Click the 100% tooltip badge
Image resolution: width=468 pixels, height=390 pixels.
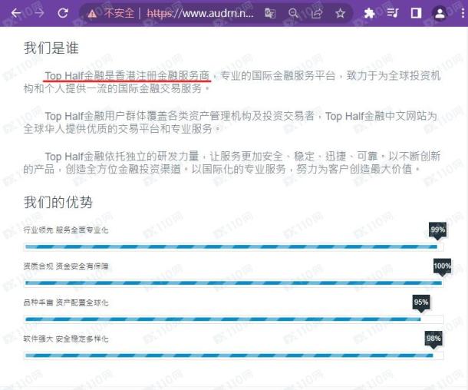pyautogui.click(x=442, y=266)
